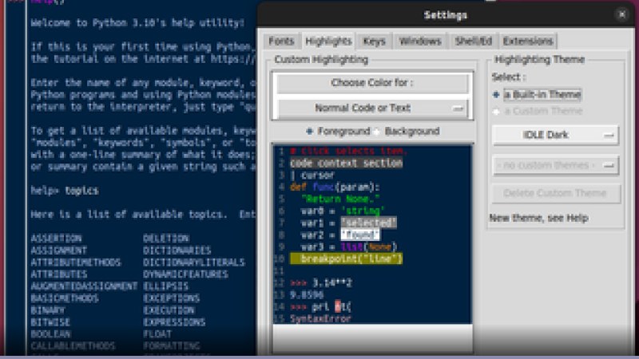Open the no custom themes dropdown
Viewport: 639px width, 359px height.
[555, 165]
